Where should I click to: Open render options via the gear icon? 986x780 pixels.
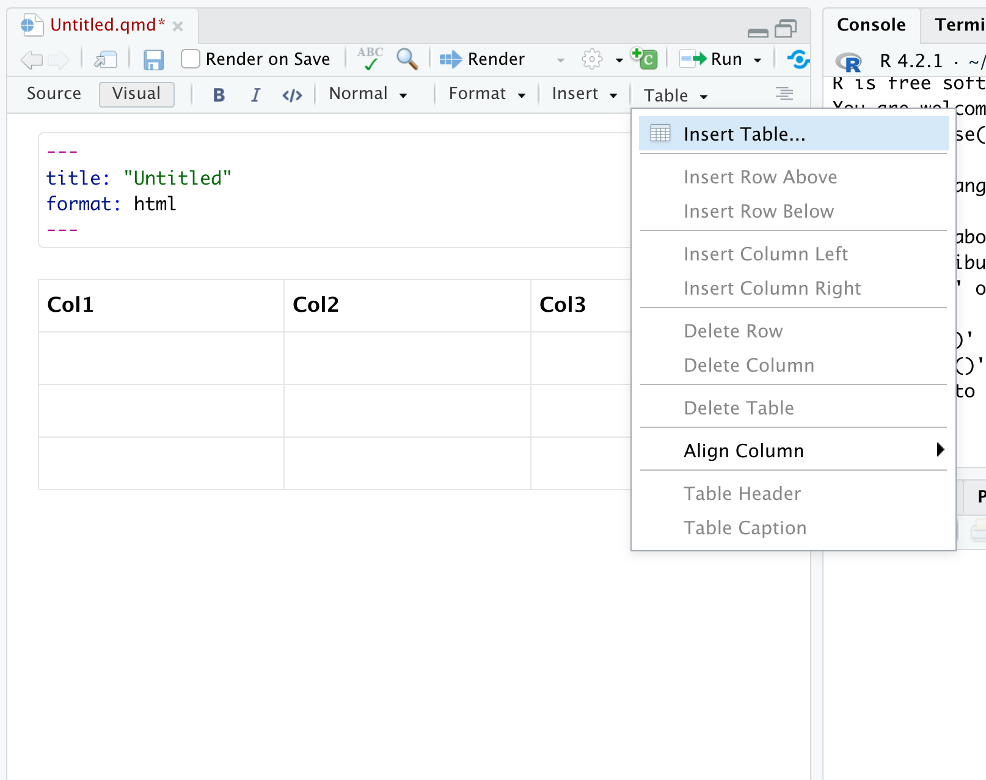pyautogui.click(x=591, y=59)
